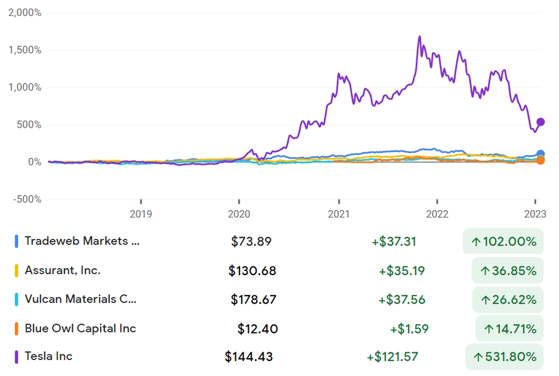Screen dimensions: 559x376
Task: Click the 102.00% gain badge for Tradeweb
Action: pyautogui.click(x=503, y=241)
